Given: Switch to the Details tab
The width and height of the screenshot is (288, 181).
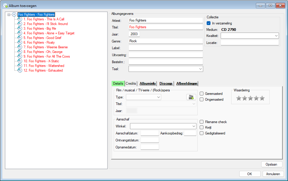Looking at the screenshot, I should tap(118, 84).
